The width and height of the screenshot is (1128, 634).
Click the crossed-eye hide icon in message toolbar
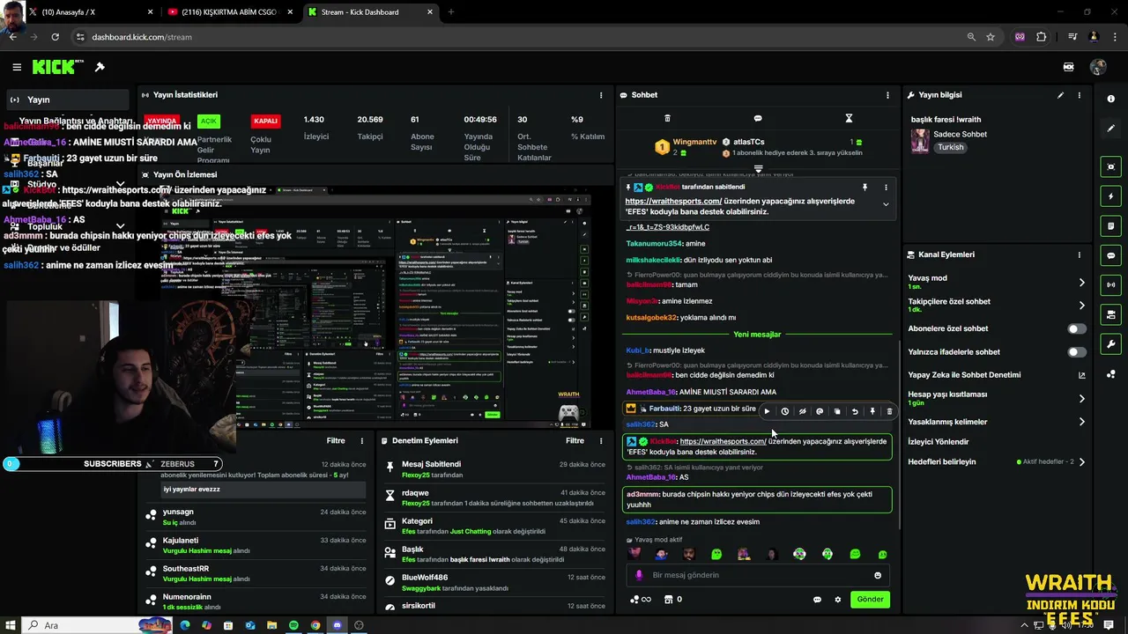[802, 411]
